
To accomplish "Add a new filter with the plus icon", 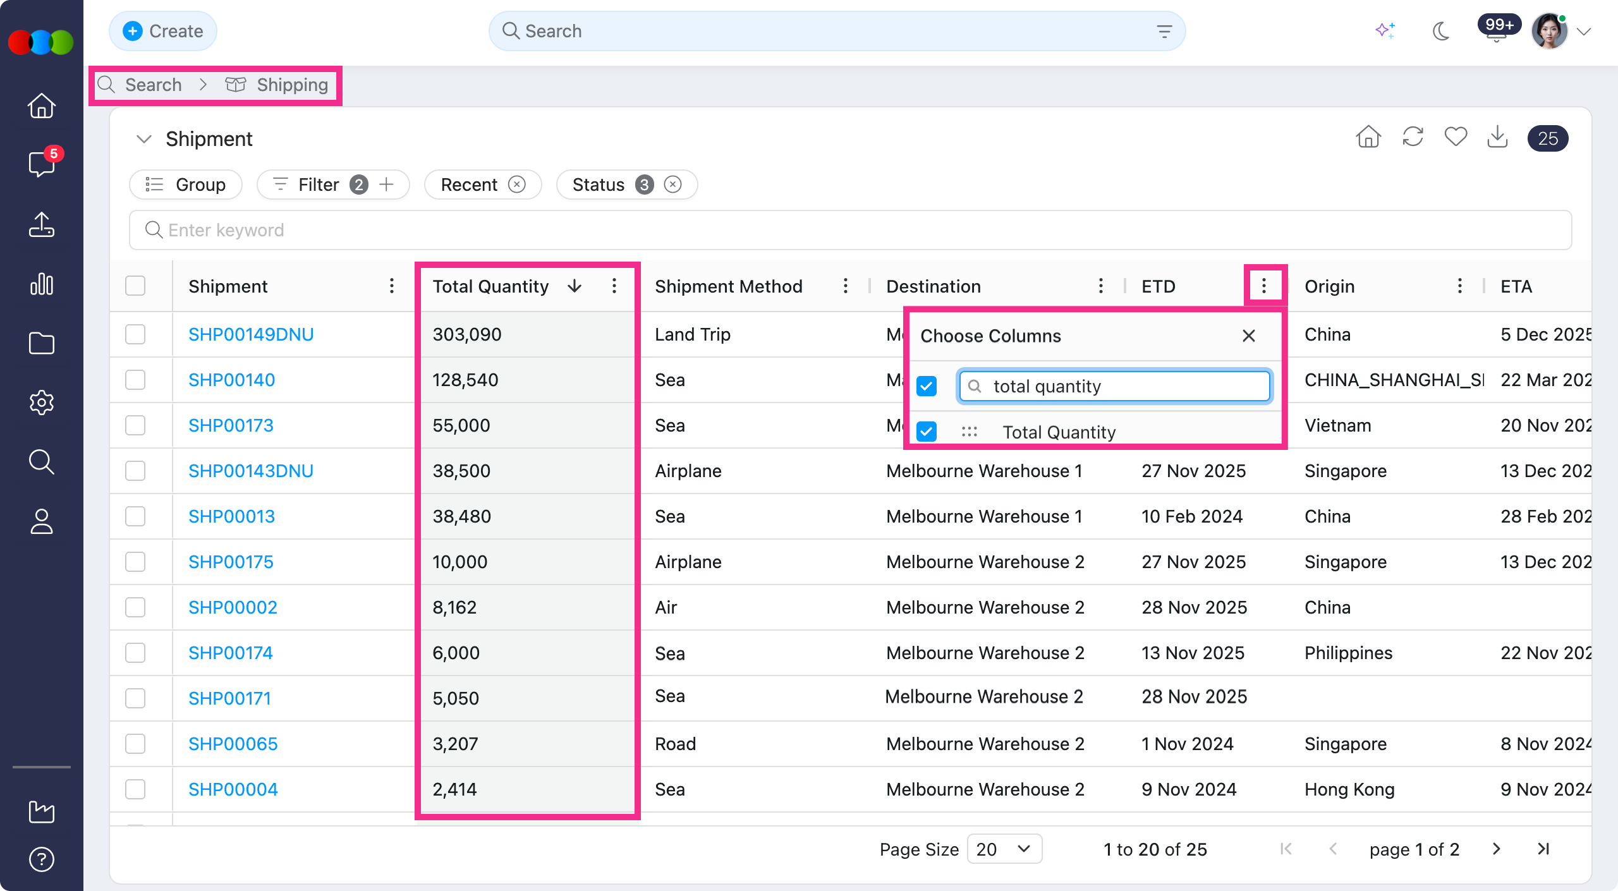I will coord(387,185).
